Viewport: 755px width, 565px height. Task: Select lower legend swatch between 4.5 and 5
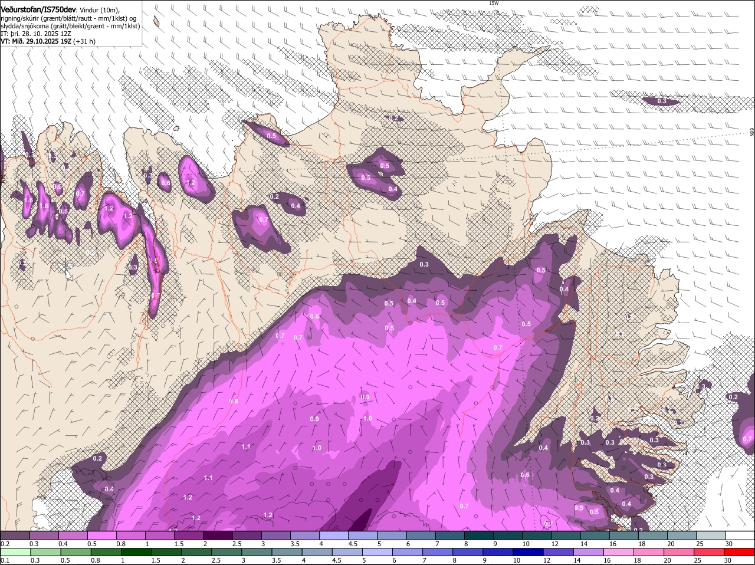347,552
